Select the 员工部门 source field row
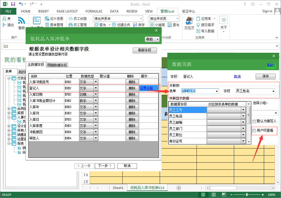This screenshot has height=198, width=281. [188, 129]
